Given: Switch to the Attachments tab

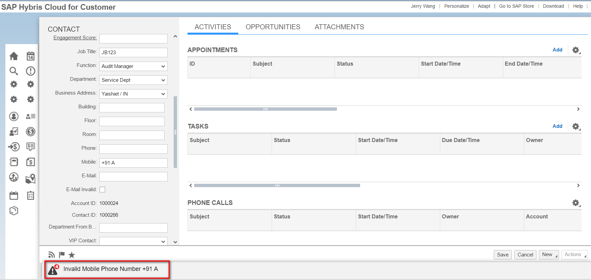Looking at the screenshot, I should click(339, 27).
